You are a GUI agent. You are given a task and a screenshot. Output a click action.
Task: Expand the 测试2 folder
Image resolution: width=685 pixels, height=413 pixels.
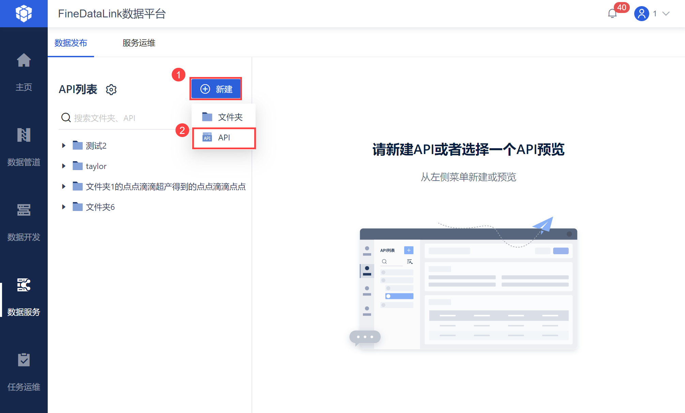point(64,146)
